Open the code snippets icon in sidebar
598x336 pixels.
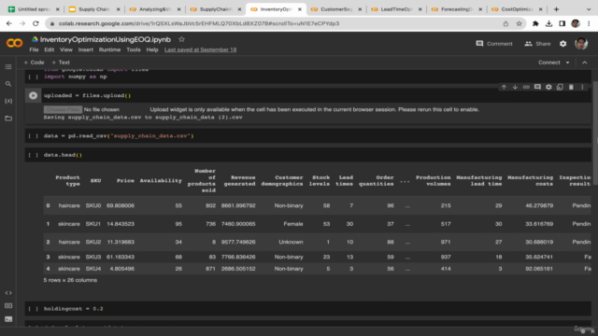[x=8, y=293]
